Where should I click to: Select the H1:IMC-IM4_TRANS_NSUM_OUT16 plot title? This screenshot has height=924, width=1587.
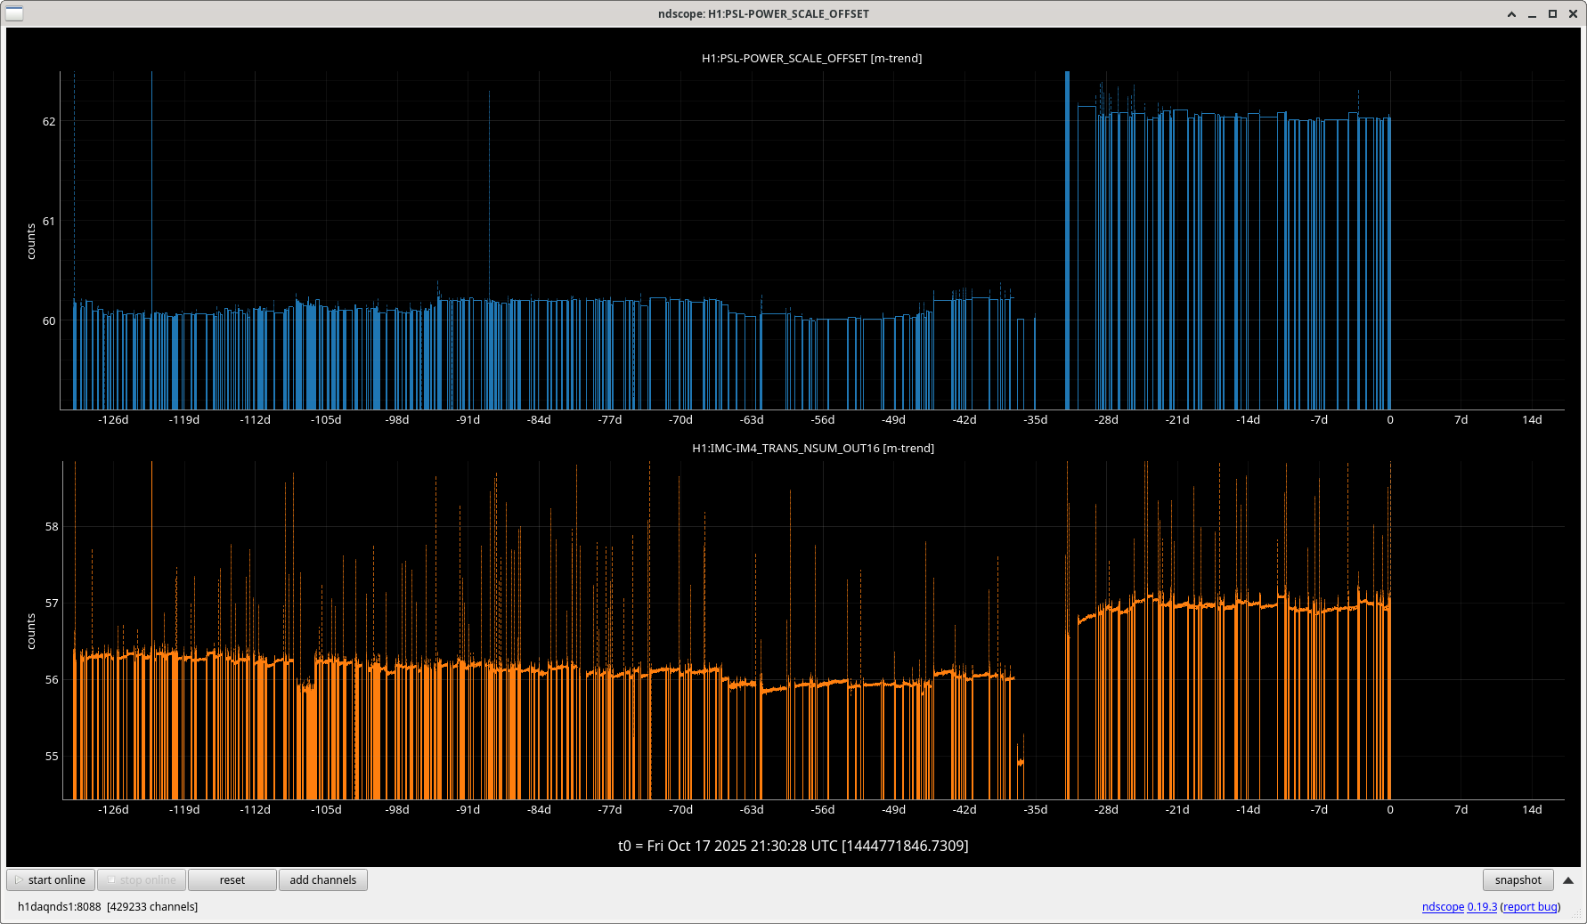[812, 448]
